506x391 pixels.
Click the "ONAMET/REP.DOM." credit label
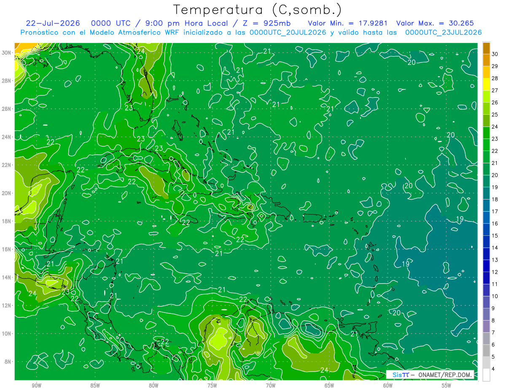click(445, 375)
